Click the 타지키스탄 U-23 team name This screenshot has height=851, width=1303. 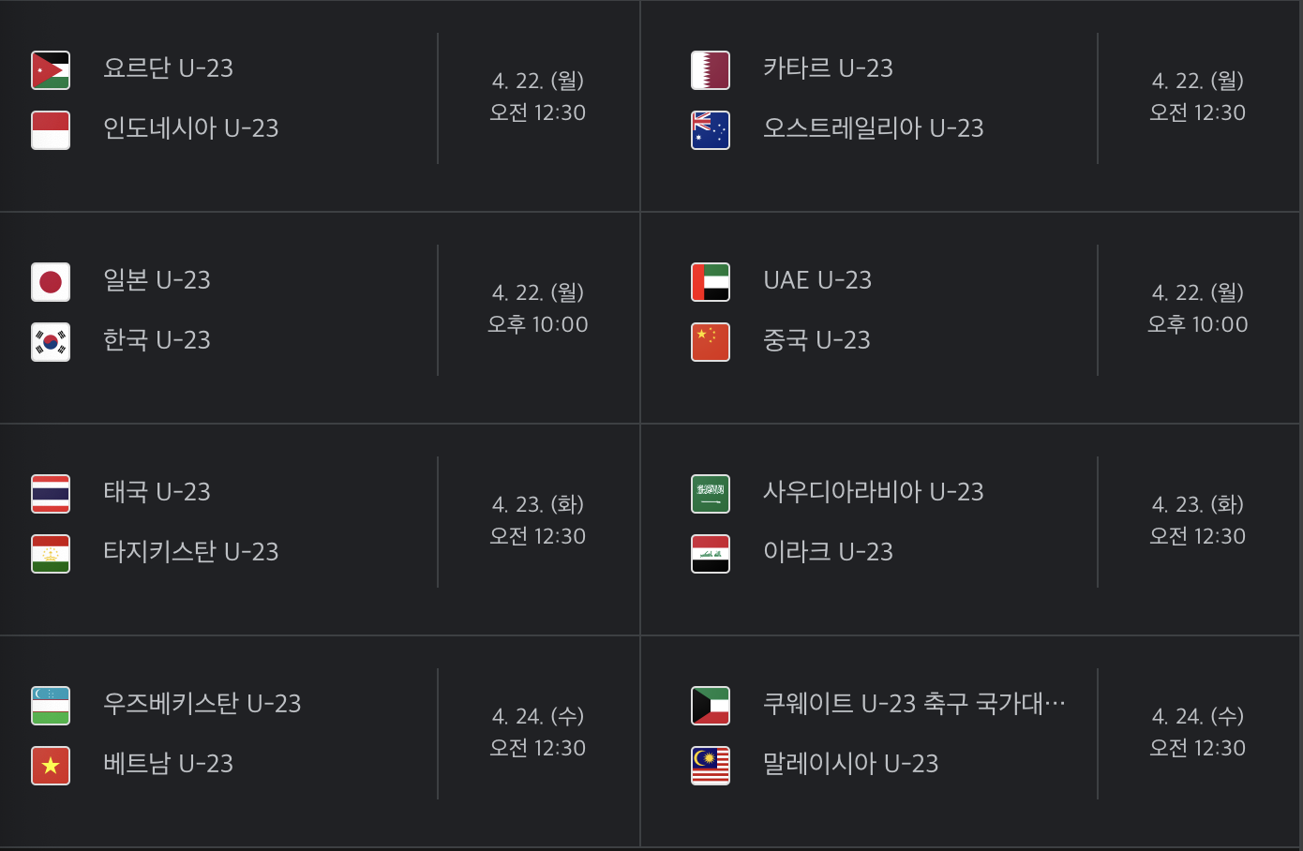tap(191, 552)
